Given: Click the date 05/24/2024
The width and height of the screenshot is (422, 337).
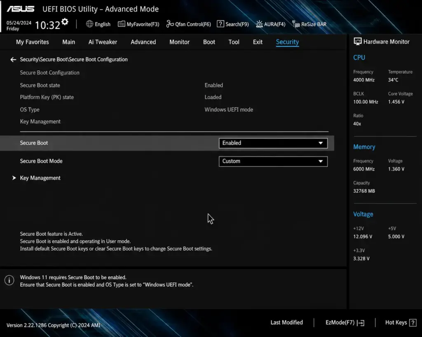Looking at the screenshot, I should coord(19,23).
